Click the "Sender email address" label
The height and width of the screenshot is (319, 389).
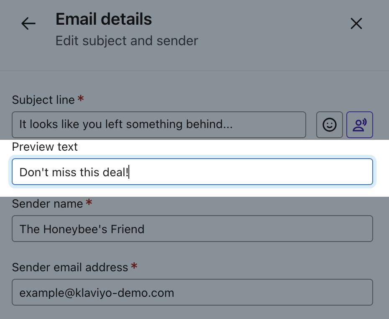(70, 268)
